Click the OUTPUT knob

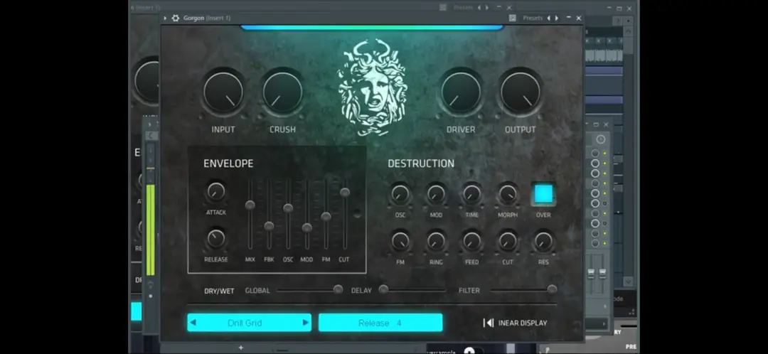pyautogui.click(x=520, y=92)
